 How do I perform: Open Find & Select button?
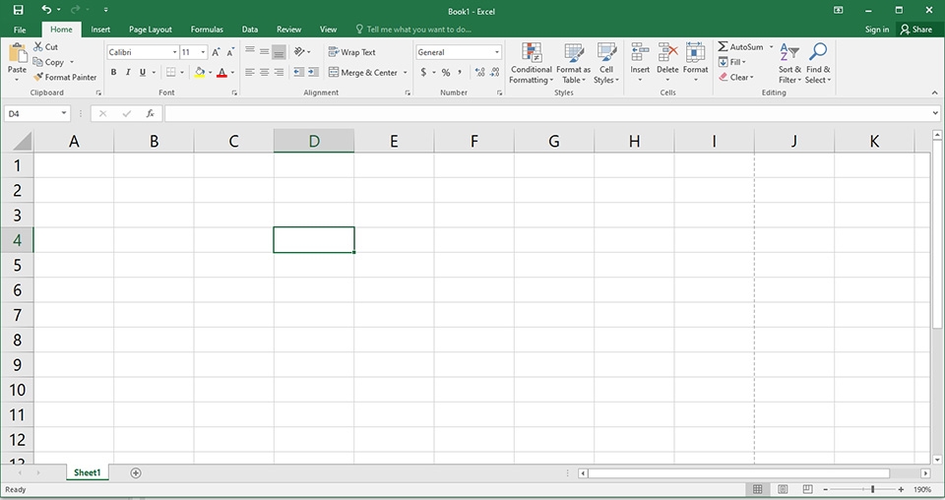(x=818, y=63)
